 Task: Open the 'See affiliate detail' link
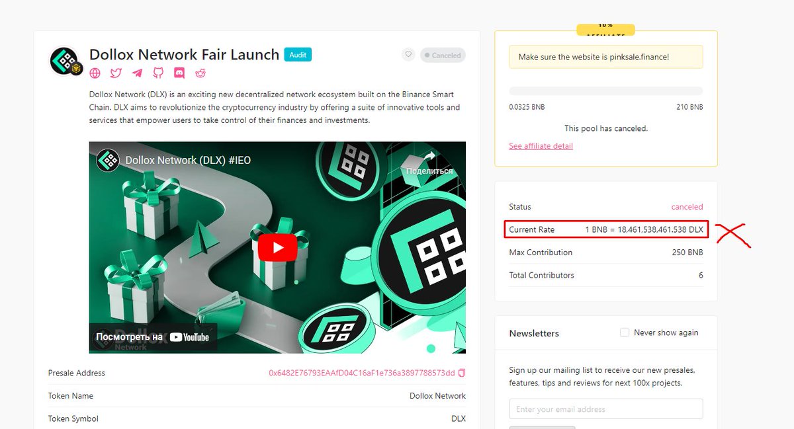click(541, 146)
